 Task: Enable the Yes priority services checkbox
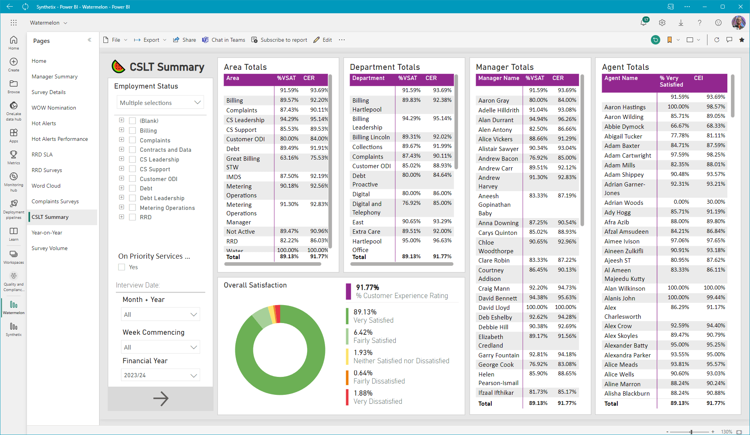(122, 267)
